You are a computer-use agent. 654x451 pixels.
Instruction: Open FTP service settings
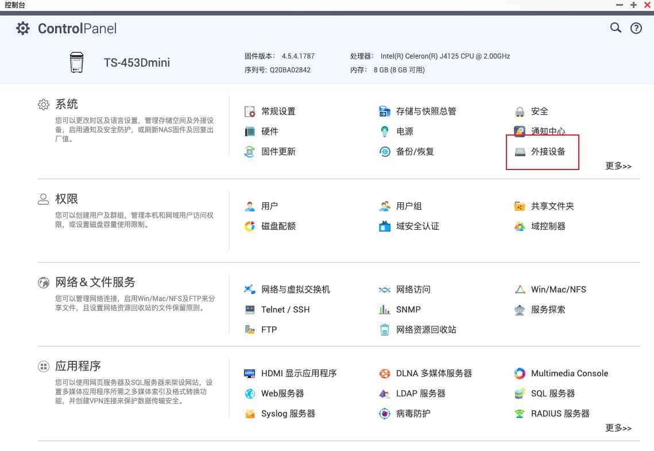[268, 330]
